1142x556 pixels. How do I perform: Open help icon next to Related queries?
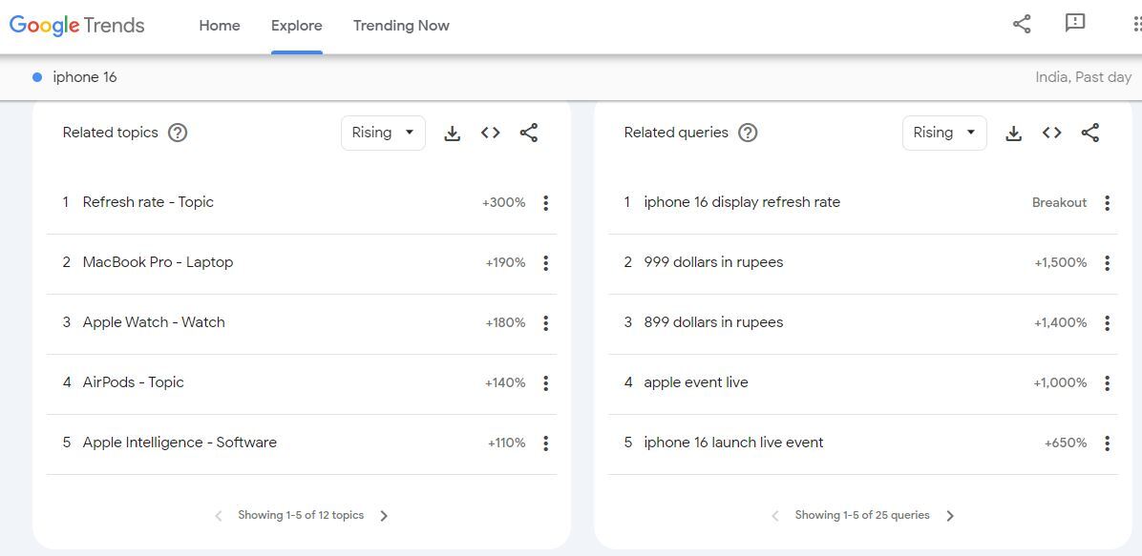click(x=749, y=133)
